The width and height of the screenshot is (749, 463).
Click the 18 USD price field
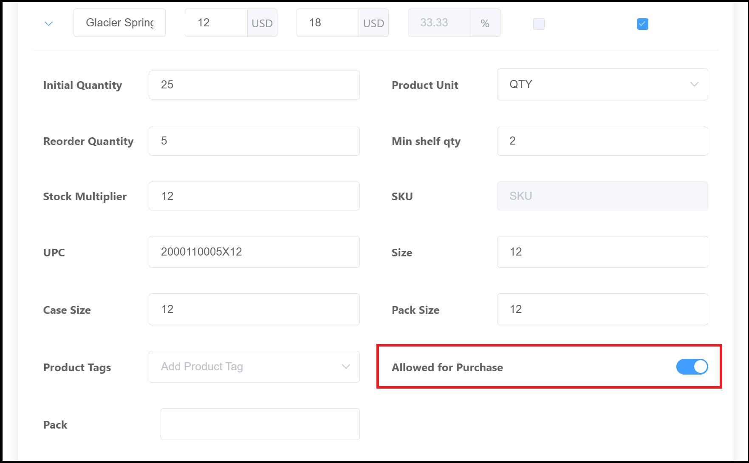click(327, 23)
